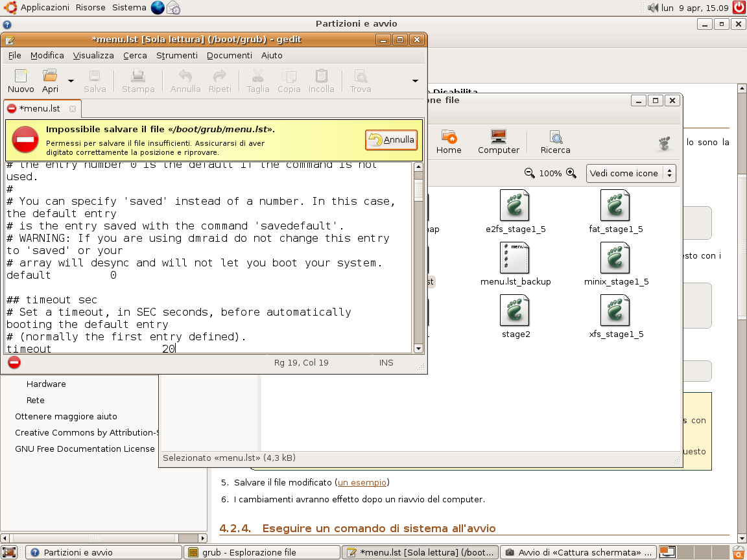This screenshot has width=747, height=560.
Task: Select the stage2 file icon
Action: click(x=515, y=310)
